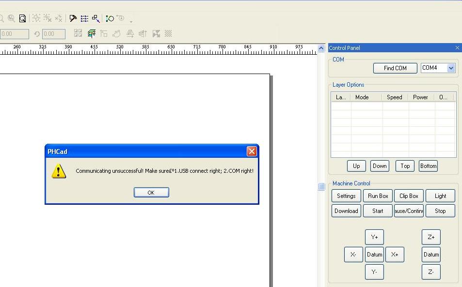Click the yellow warning icon in dialog
This screenshot has height=287, width=462.
(59, 171)
